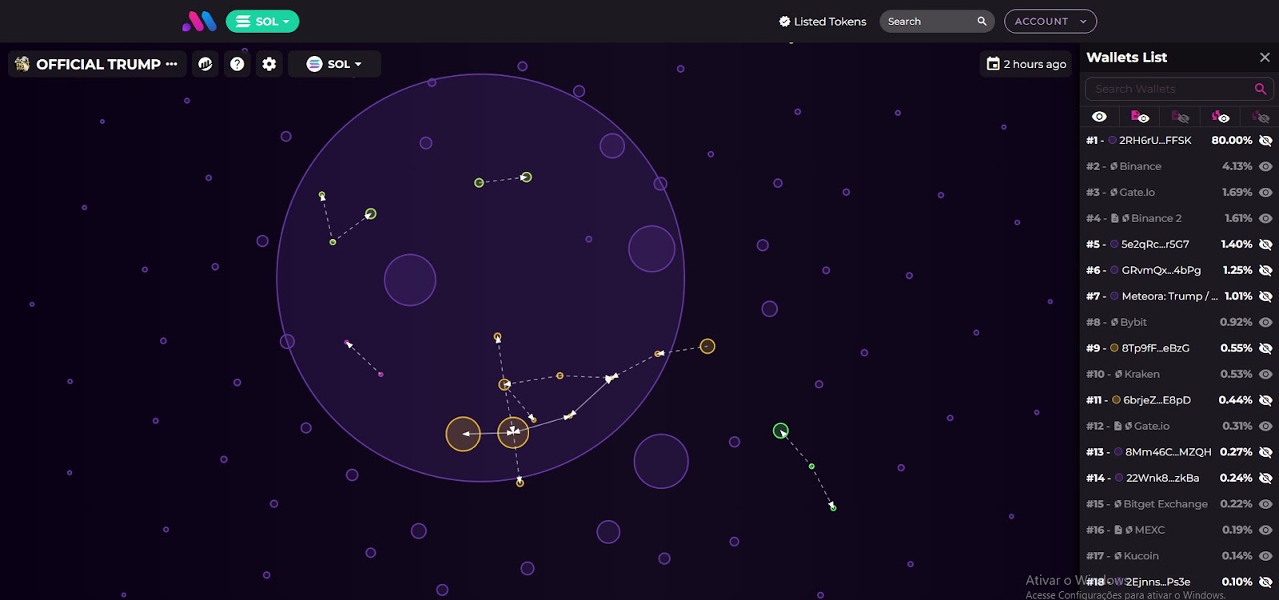Select the Bitget Exchange wallet row
The height and width of the screenshot is (600, 1279).
1179,504
